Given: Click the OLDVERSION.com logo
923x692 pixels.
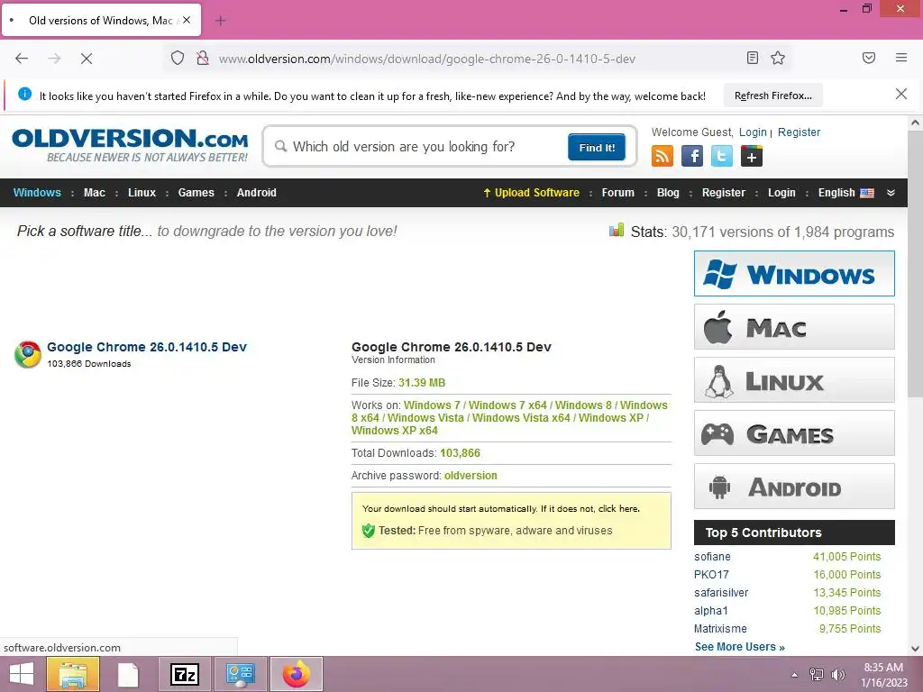Looking at the screenshot, I should 130,145.
